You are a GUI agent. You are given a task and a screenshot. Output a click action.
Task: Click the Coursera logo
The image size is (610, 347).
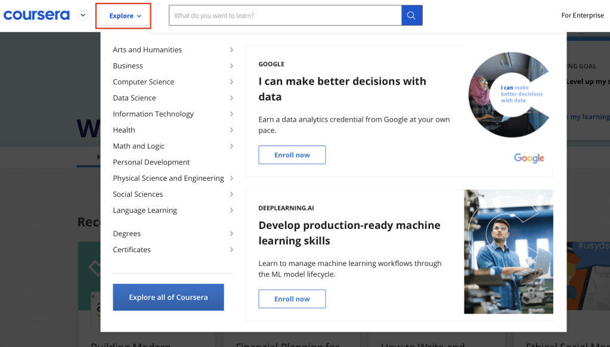(36, 16)
